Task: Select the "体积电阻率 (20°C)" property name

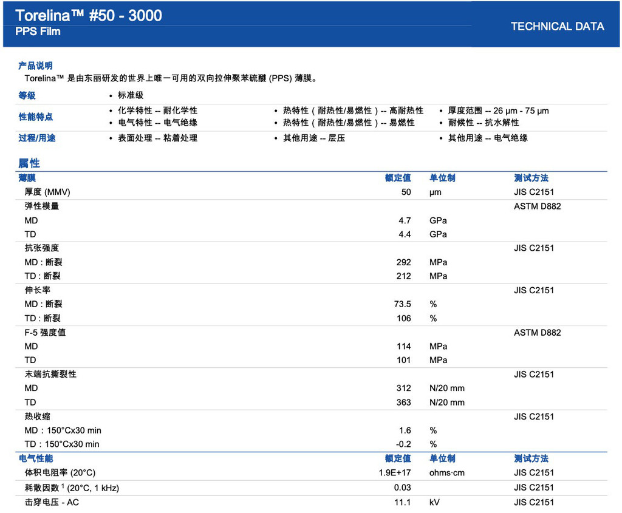Action: click(60, 472)
